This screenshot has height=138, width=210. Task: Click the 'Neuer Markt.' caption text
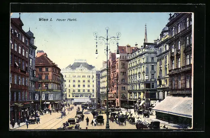(x=66, y=20)
